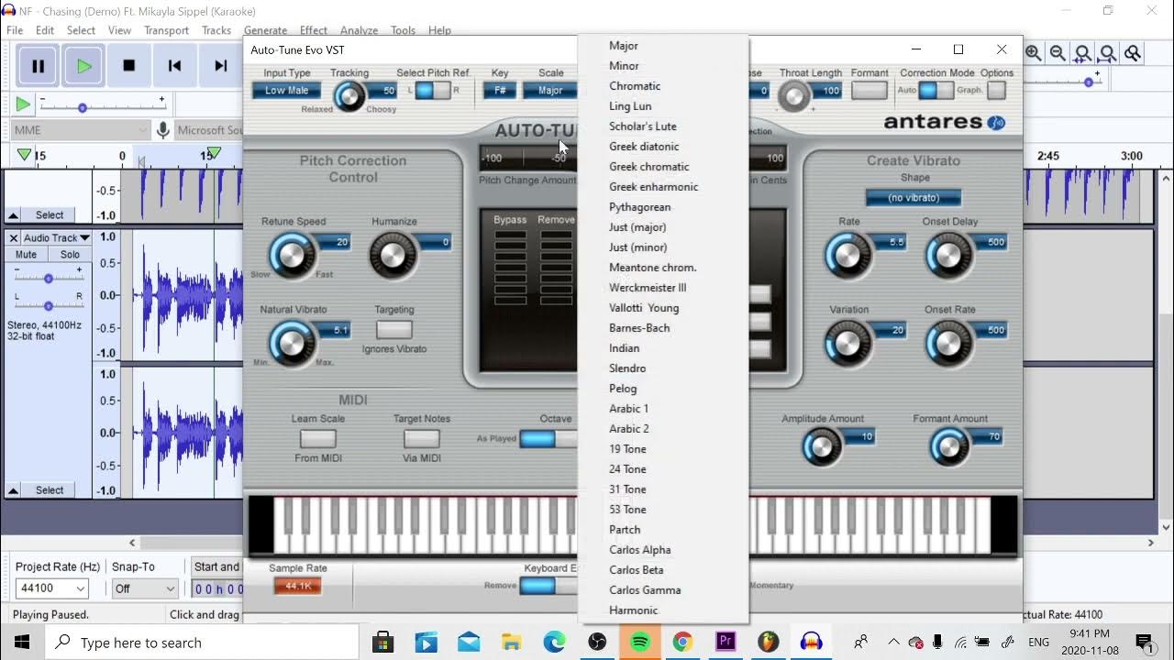Skip to the end of the track
Image resolution: width=1174 pixels, height=660 pixels.
pyautogui.click(x=220, y=66)
